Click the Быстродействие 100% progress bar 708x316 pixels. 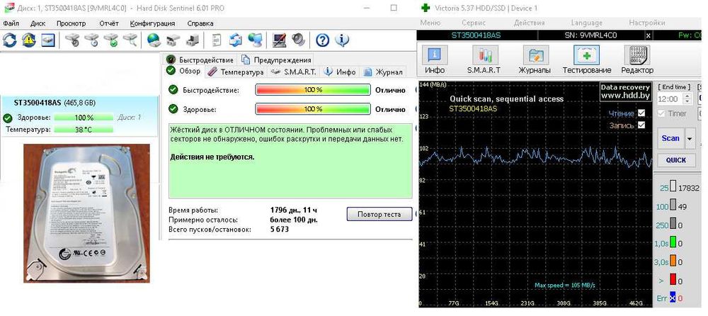tap(313, 90)
